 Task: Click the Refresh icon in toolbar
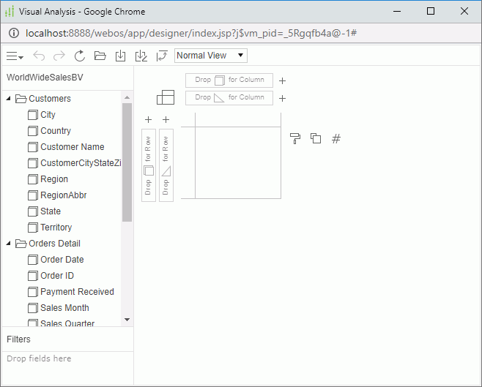tap(80, 56)
